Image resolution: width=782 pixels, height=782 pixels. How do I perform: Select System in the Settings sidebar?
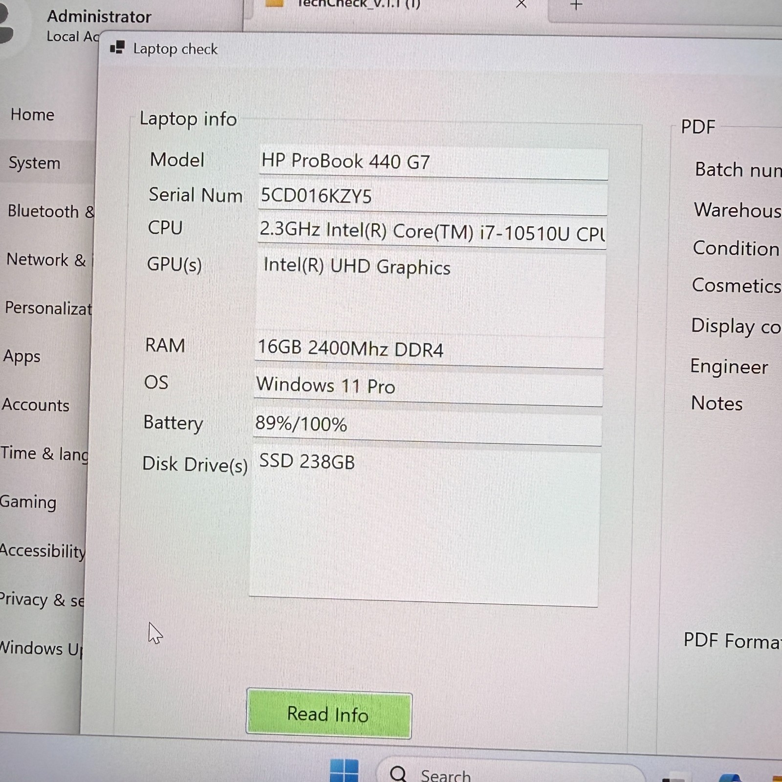pyautogui.click(x=34, y=163)
